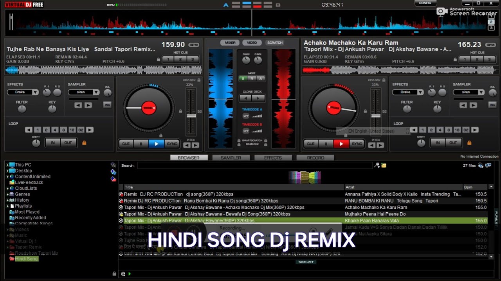The image size is (501, 281).
Task: Set left deck loop IN point
Action: [53, 143]
